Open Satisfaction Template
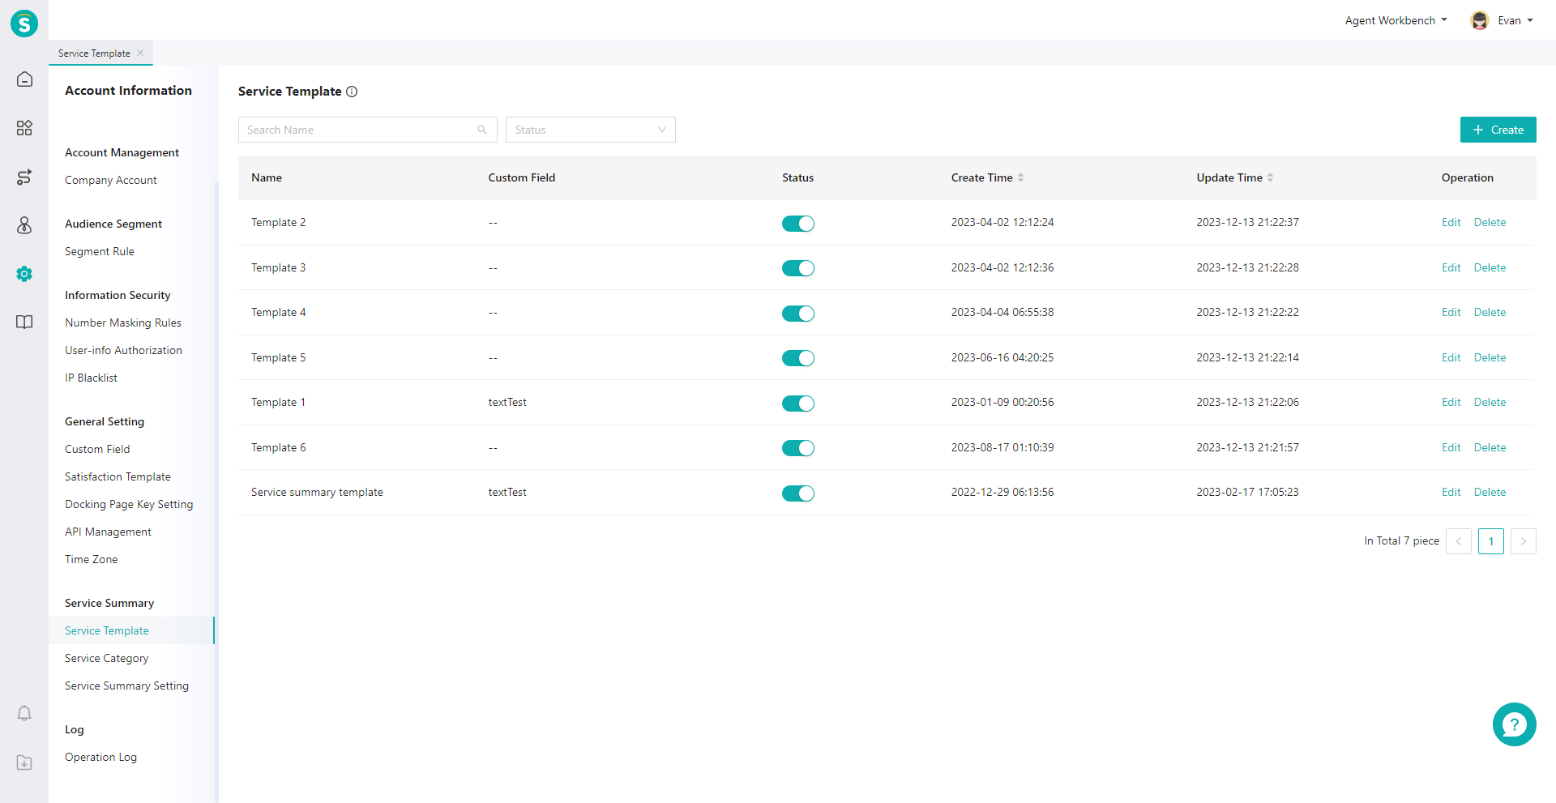1556x803 pixels. click(118, 476)
